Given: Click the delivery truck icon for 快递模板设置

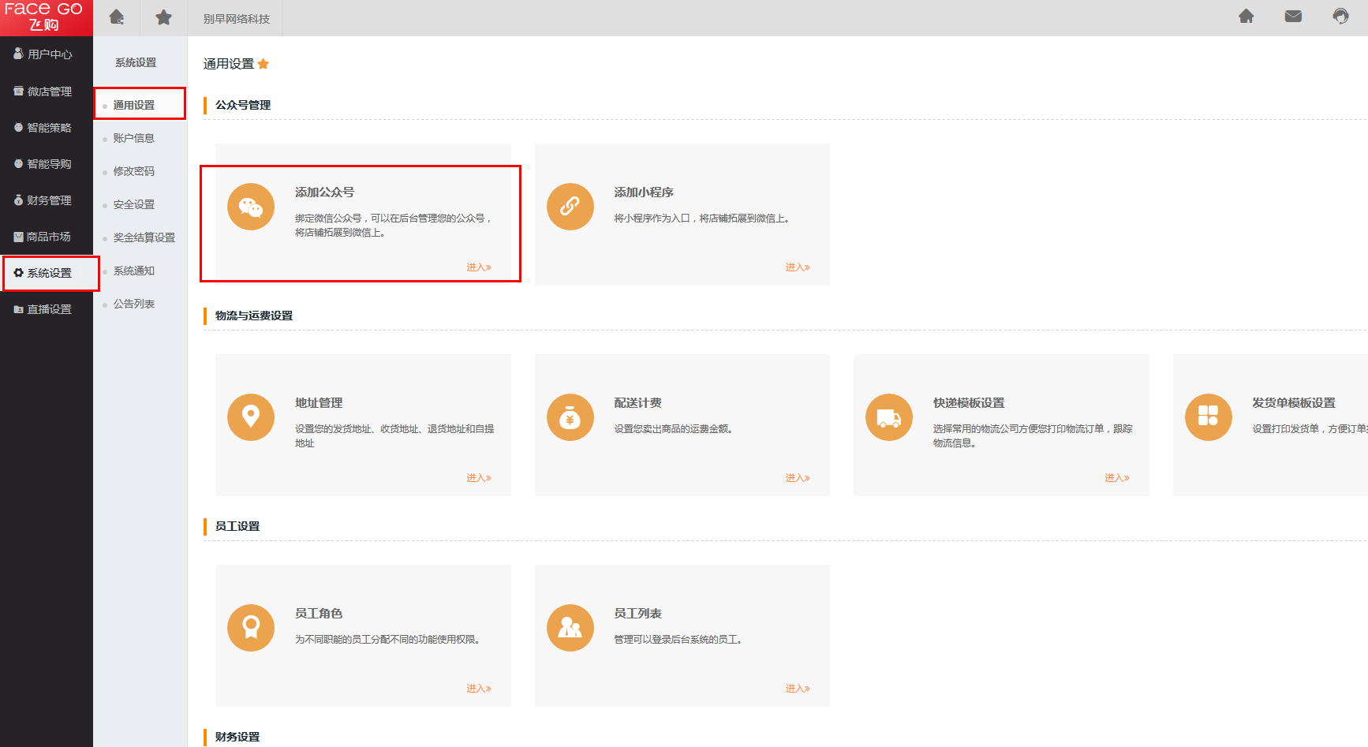Looking at the screenshot, I should pyautogui.click(x=889, y=417).
